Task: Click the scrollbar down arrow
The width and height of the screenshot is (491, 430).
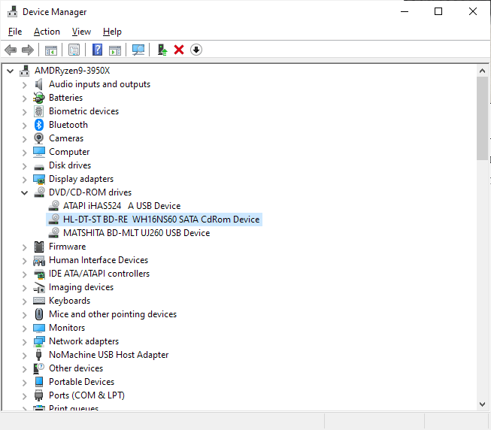Action: click(482, 404)
